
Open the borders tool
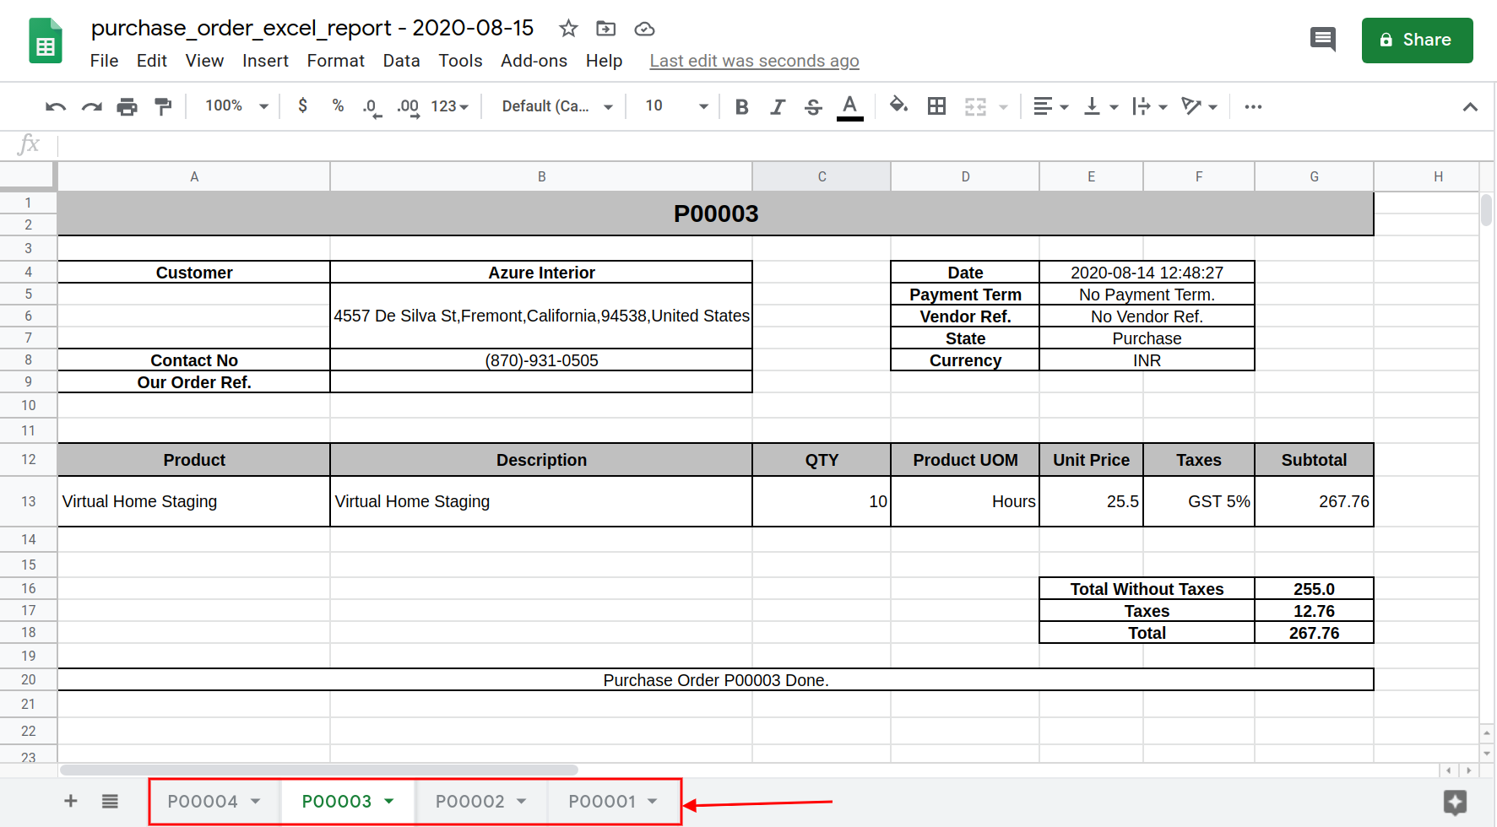(x=936, y=106)
